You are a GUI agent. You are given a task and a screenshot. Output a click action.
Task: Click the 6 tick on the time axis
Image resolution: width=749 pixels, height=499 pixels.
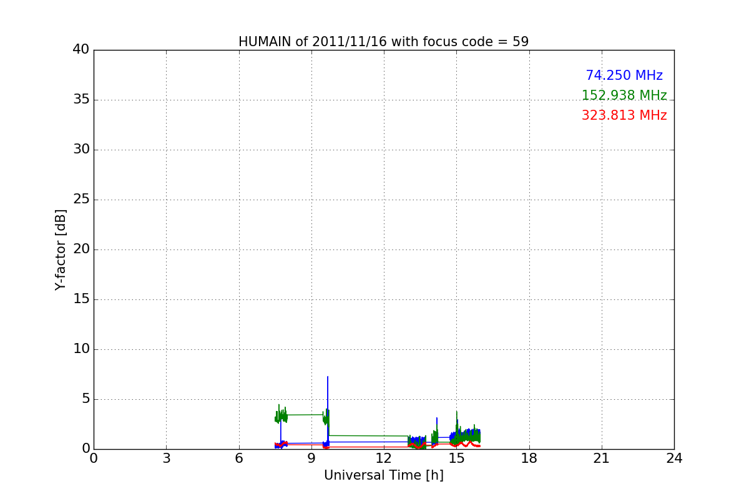pyautogui.click(x=239, y=458)
